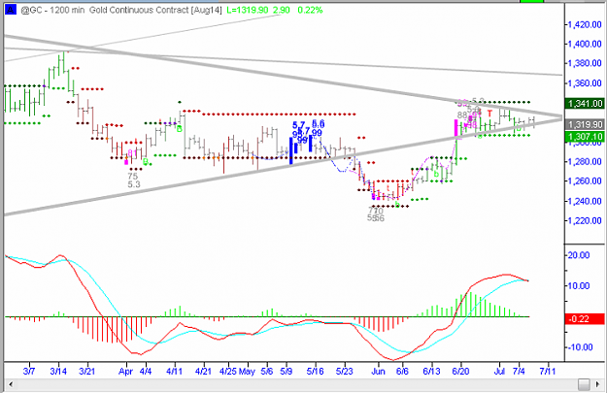Screen dimensions: 607x393
Task: Click the 1,400.00 price axis label
Action: tap(584, 44)
